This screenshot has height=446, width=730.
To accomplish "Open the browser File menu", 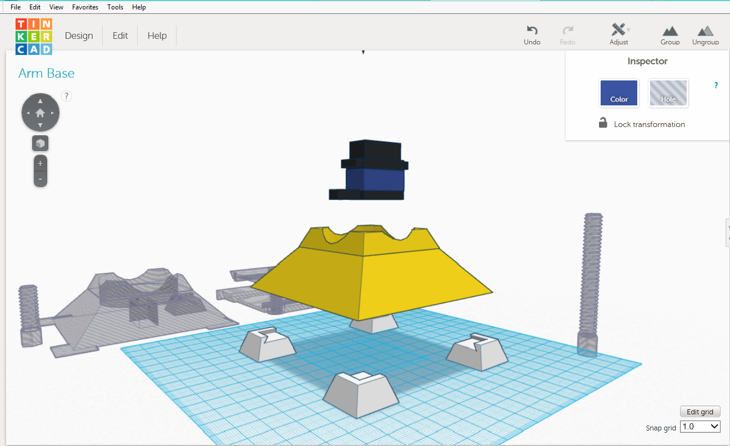I will click(16, 7).
